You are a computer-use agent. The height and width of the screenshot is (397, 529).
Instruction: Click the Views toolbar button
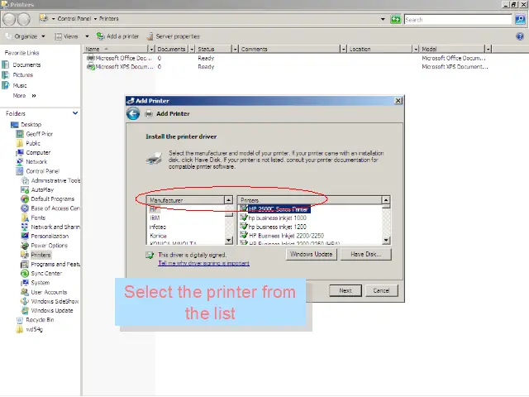click(67, 36)
